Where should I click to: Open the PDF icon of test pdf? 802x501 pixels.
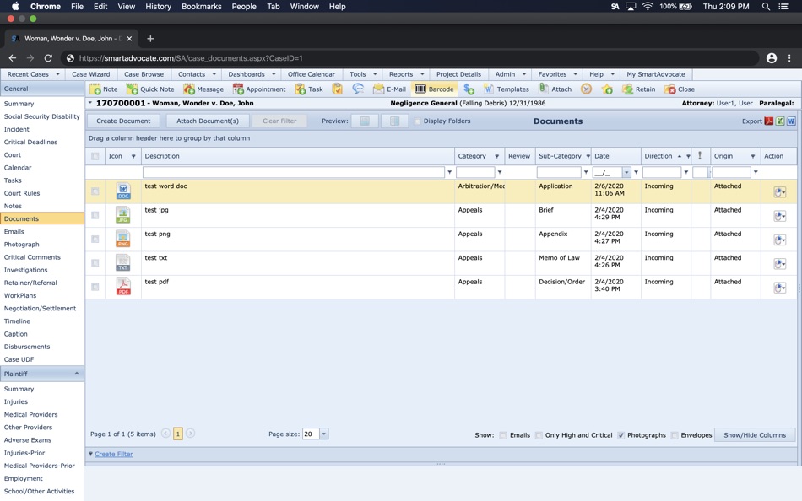coord(123,287)
